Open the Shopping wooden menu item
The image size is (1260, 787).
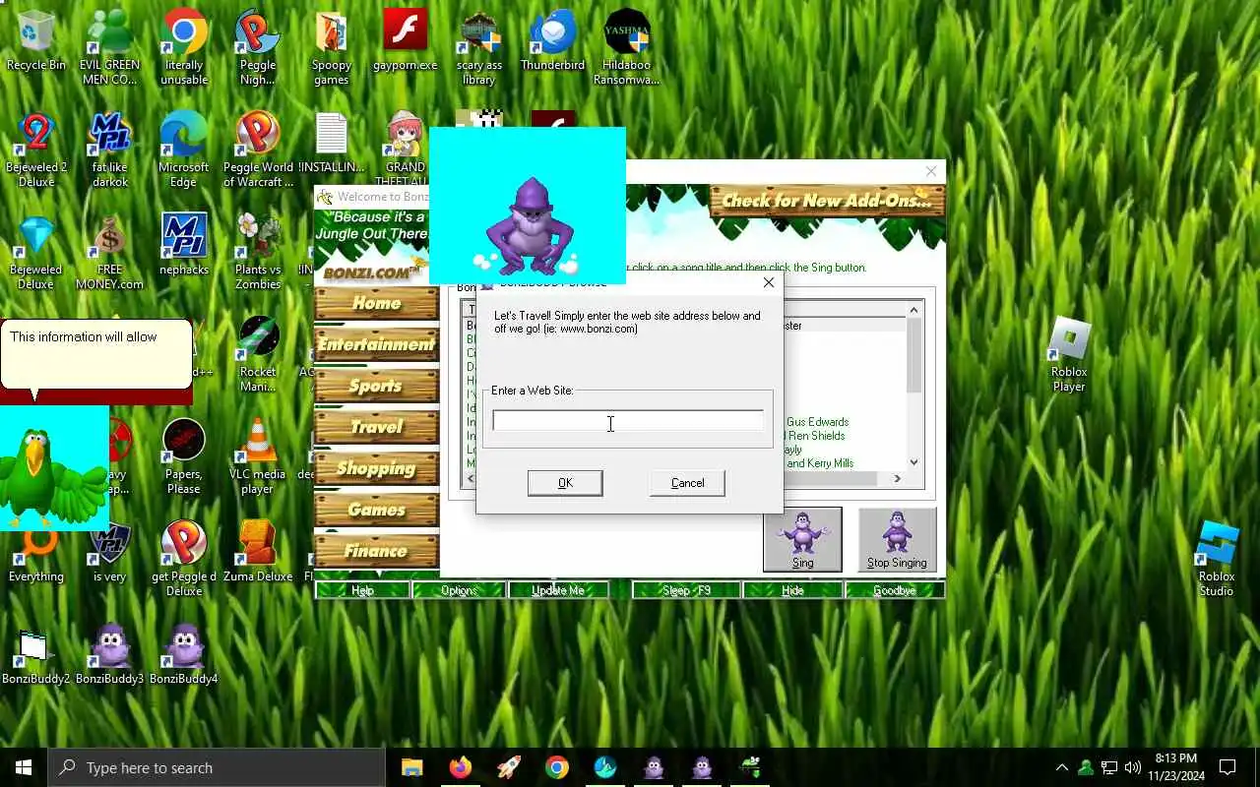click(x=377, y=468)
